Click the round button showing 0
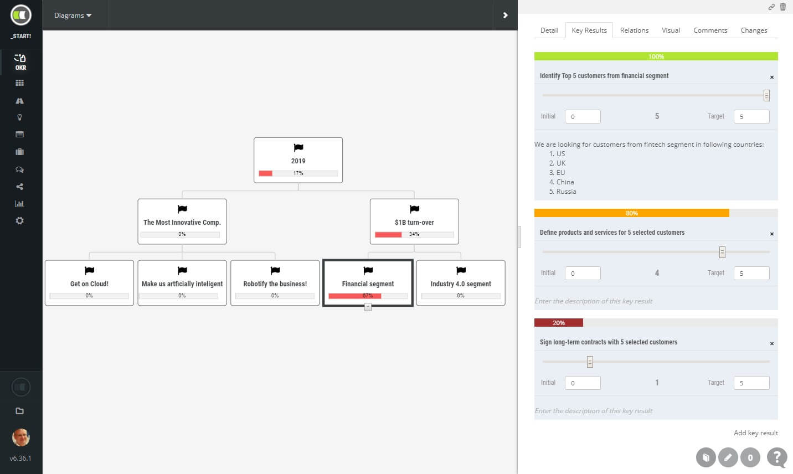The height and width of the screenshot is (474, 793). 750,457
